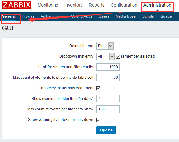Image resolution: width=179 pixels, height=142 pixels.
Task: Click the Max events per trigger field
Action: (108, 109)
